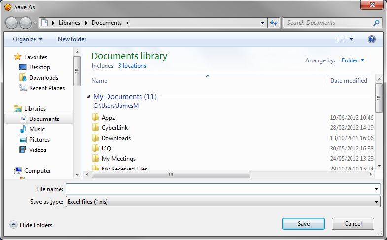387x240 pixels.
Task: Select Desktop in Favorites
Action: point(39,67)
